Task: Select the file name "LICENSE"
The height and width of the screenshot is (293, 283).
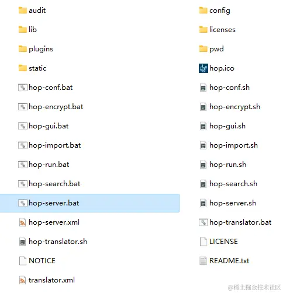Action: point(224,242)
